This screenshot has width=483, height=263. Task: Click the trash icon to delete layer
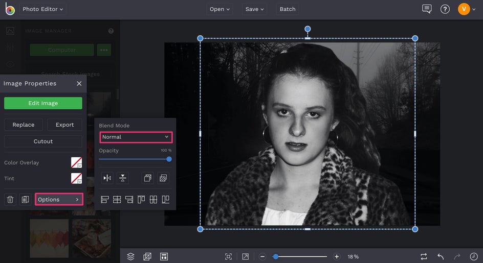(10, 200)
